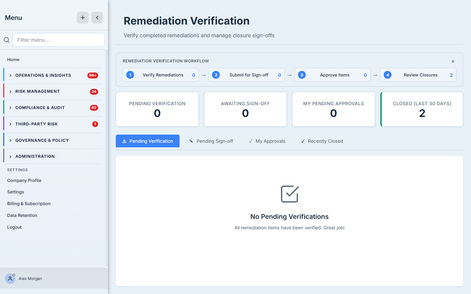Open the Governance & Policy menu section
This screenshot has width=471, height=294.
pyautogui.click(x=53, y=140)
